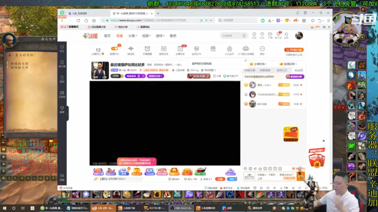This screenshot has height=212, width=378.
Task: Click the Douyu search input field
Action: point(232,36)
